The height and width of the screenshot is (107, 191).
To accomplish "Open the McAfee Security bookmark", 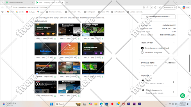I will coord(118,12).
